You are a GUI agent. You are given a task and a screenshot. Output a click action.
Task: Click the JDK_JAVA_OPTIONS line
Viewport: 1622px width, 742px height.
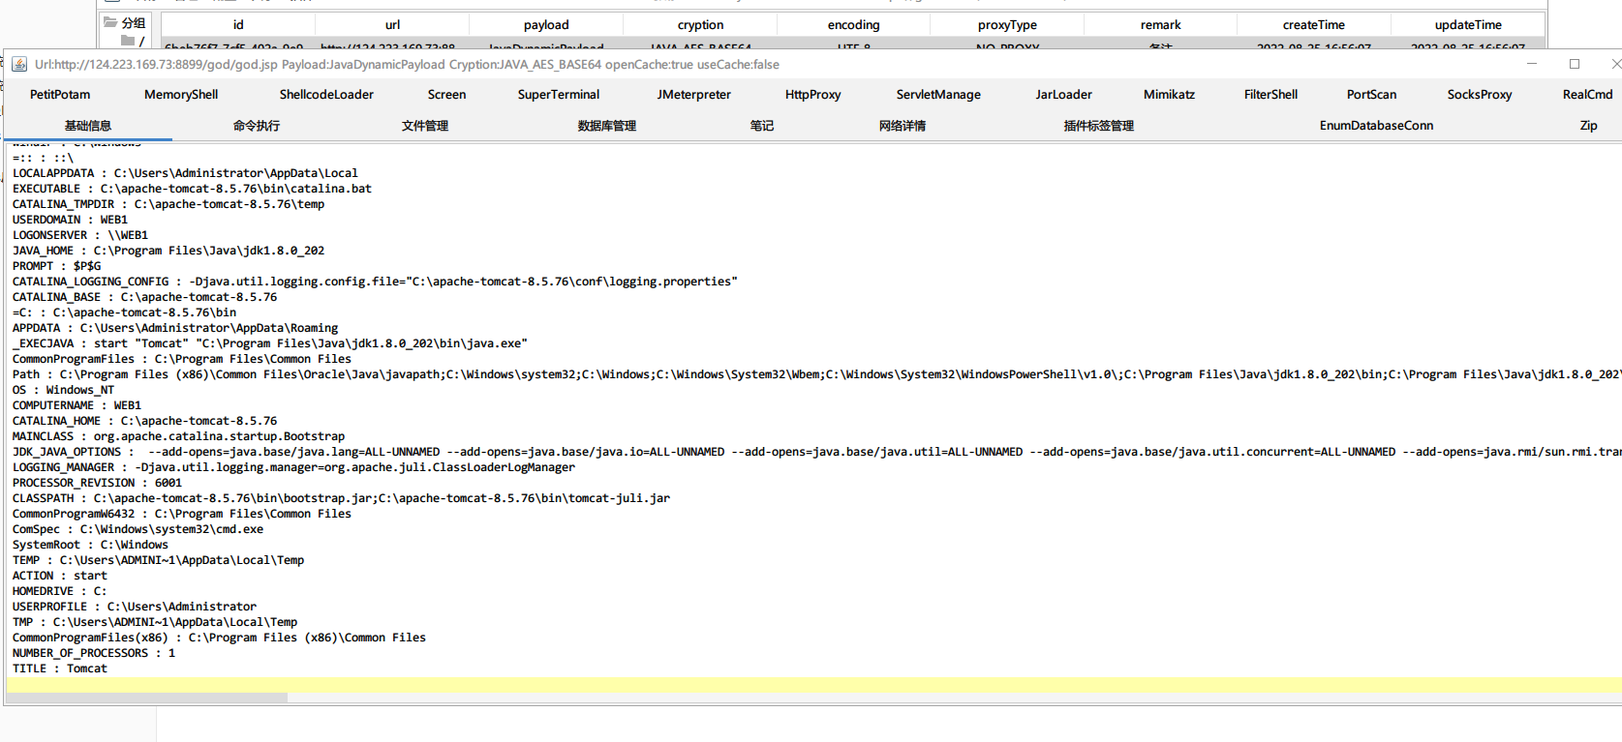pyautogui.click(x=816, y=452)
